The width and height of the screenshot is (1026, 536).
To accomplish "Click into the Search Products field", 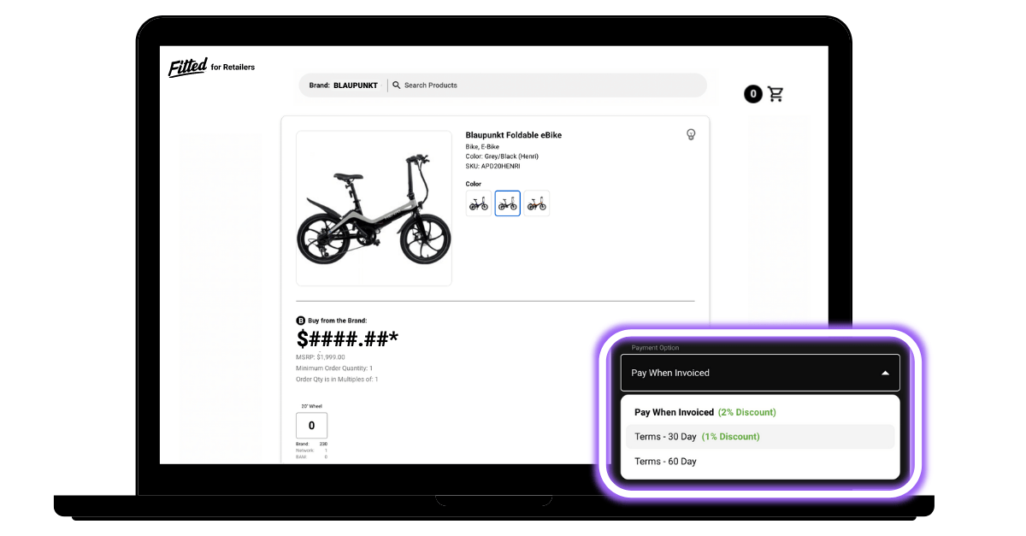I will 547,85.
